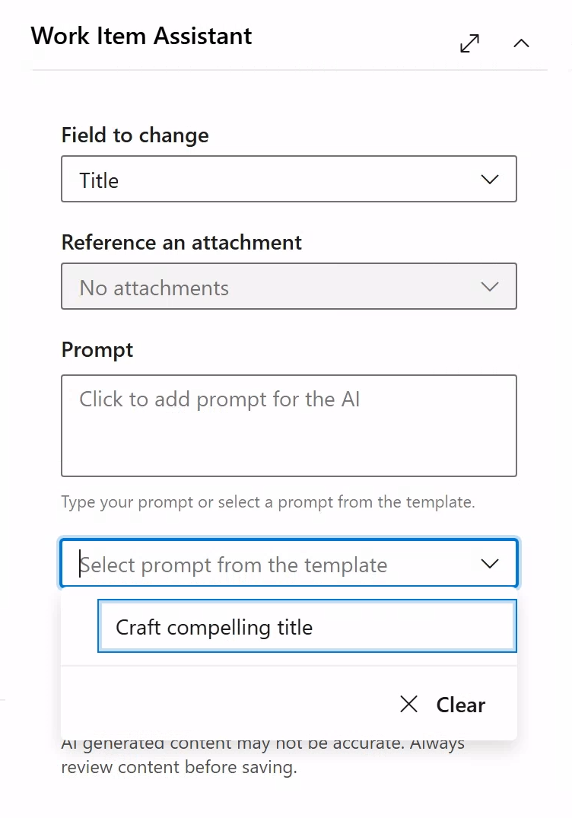Expand the Select prompt from the template combobox

[x=289, y=563]
